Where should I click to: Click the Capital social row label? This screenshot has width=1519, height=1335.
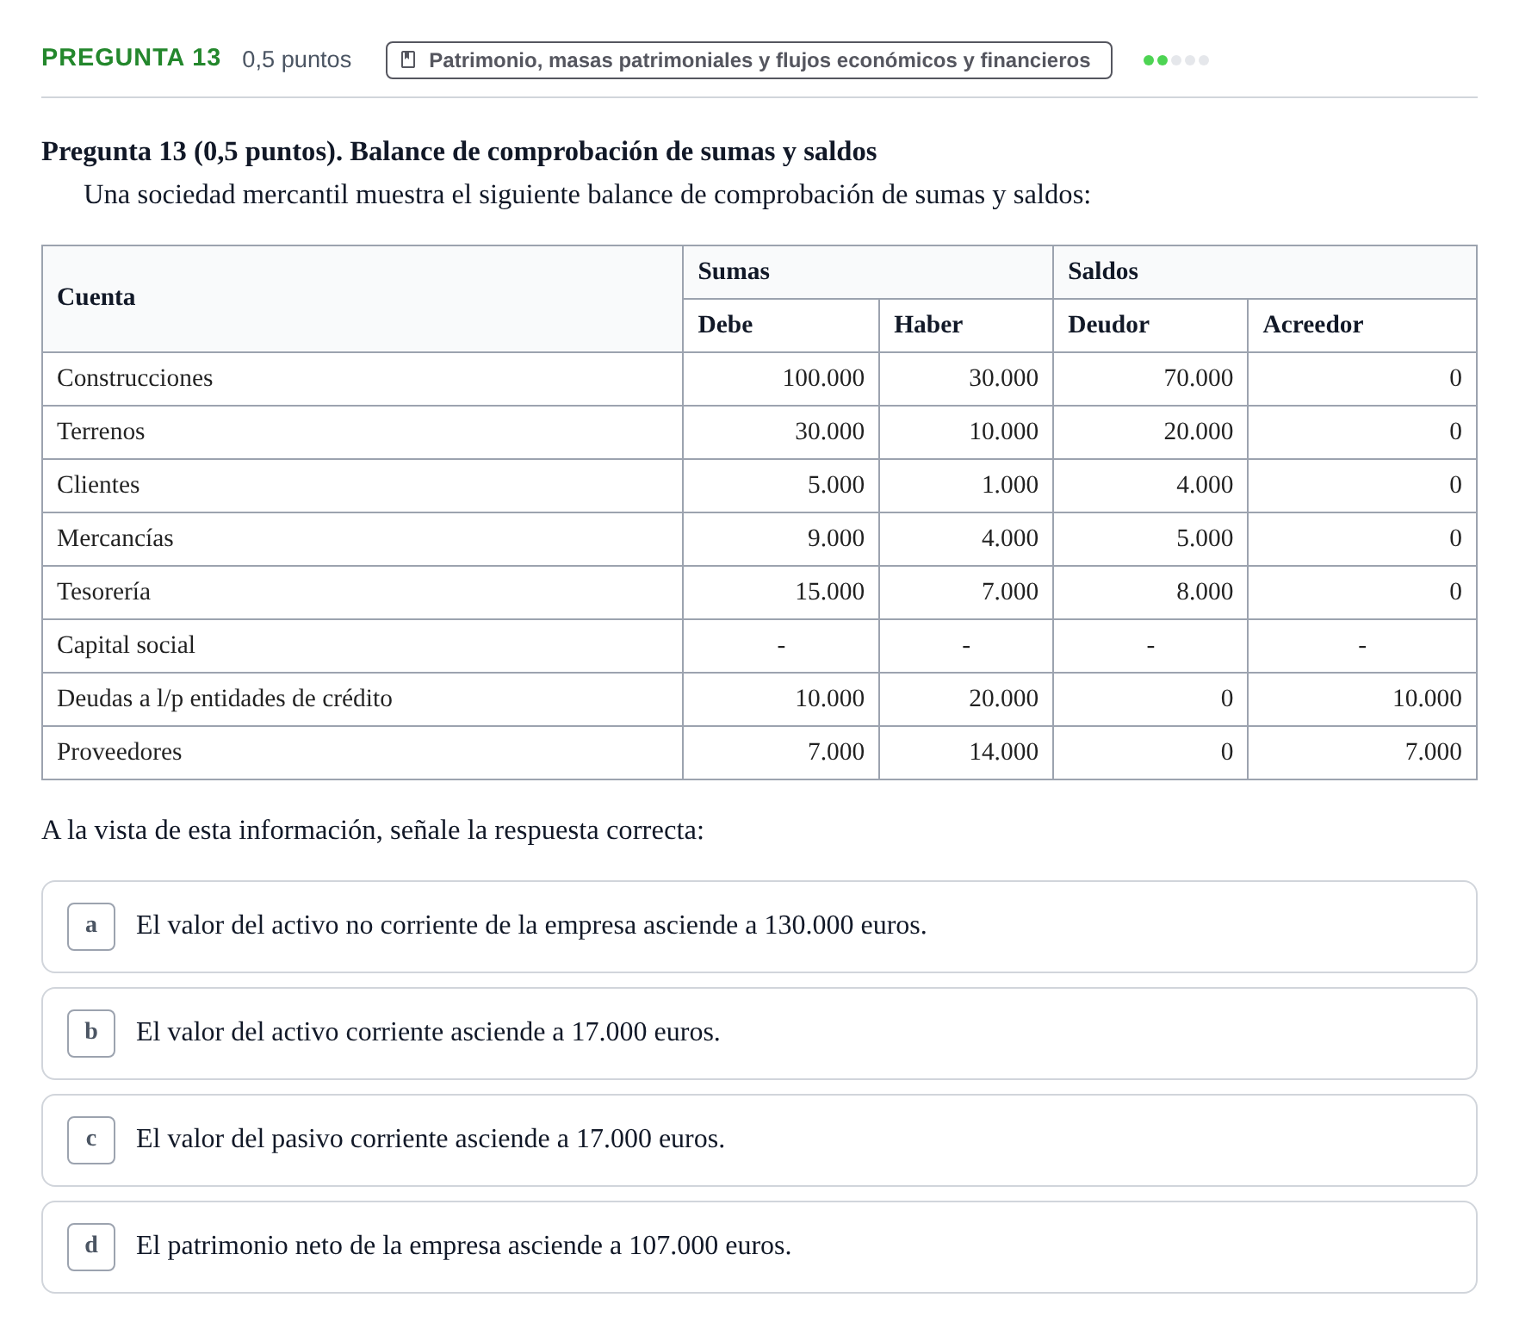(x=126, y=645)
